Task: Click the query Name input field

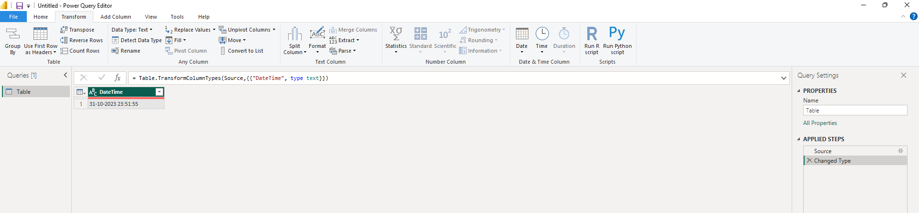Action: click(x=855, y=110)
